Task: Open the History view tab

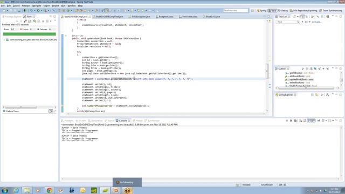Action: (x=137, y=121)
